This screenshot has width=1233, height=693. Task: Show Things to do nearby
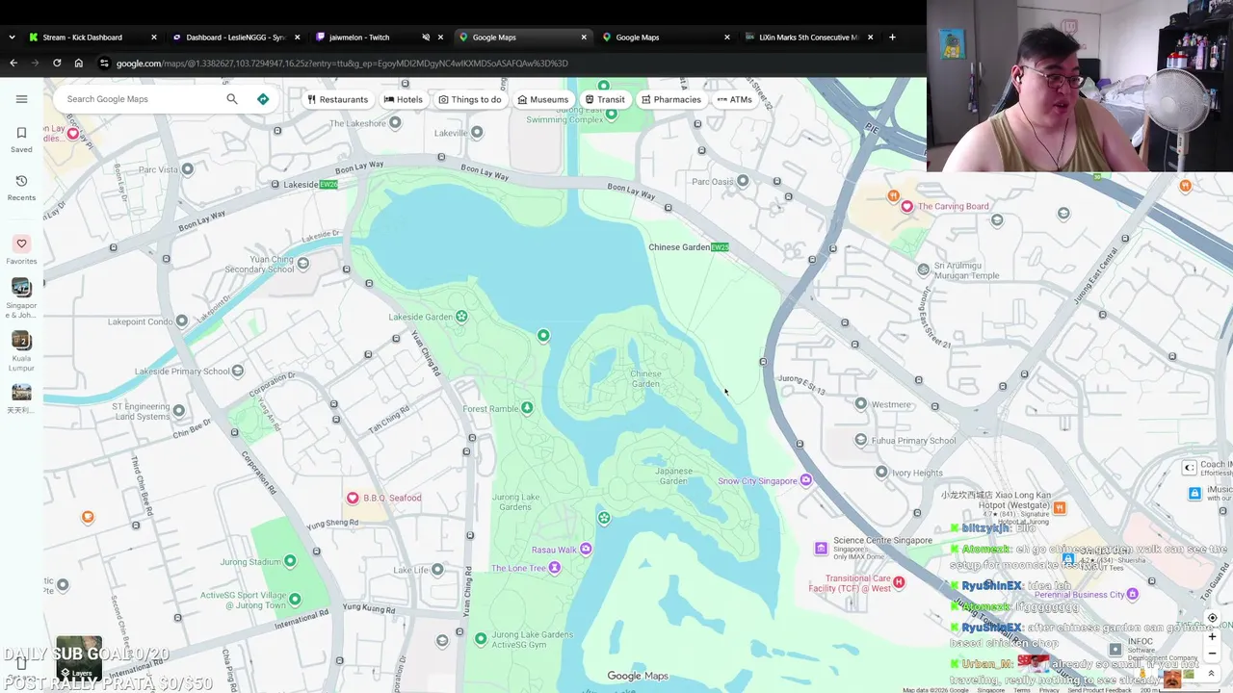[470, 99]
